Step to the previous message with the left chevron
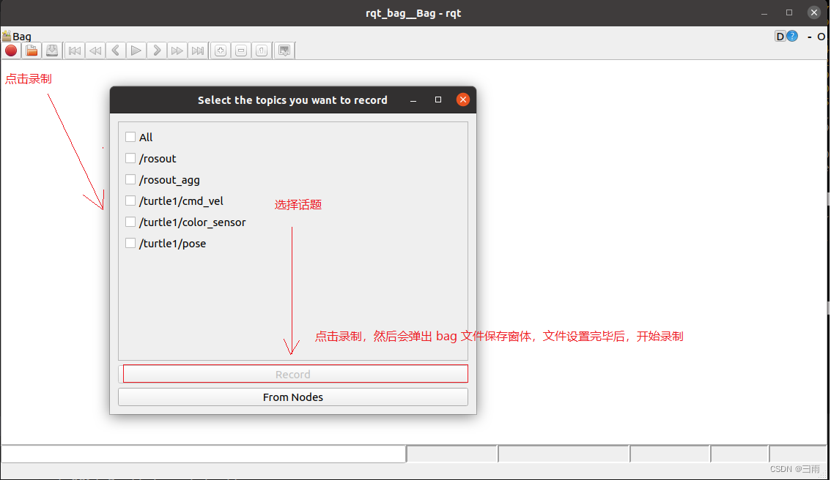The image size is (831, 480). coord(116,50)
